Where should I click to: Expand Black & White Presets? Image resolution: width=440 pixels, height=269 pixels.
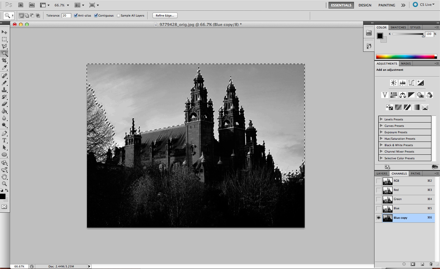(x=382, y=145)
